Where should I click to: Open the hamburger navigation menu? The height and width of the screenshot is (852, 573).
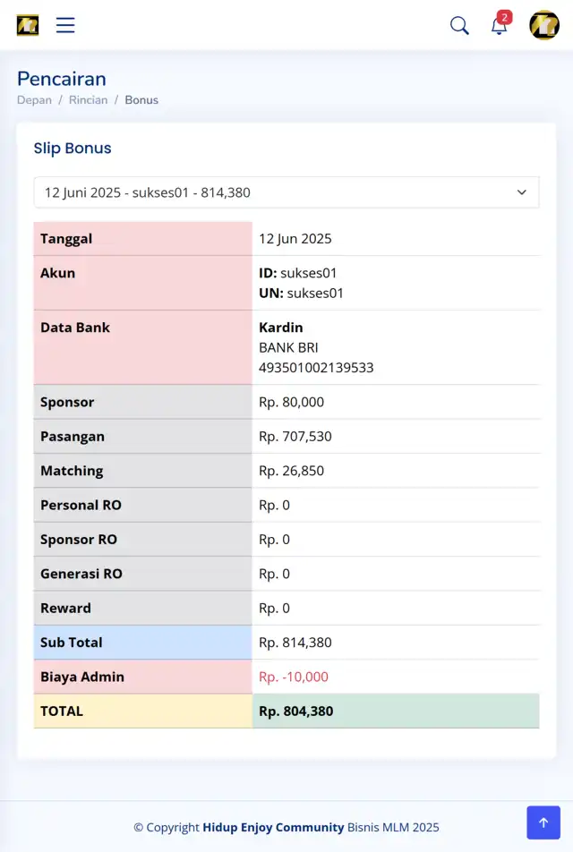pos(65,25)
